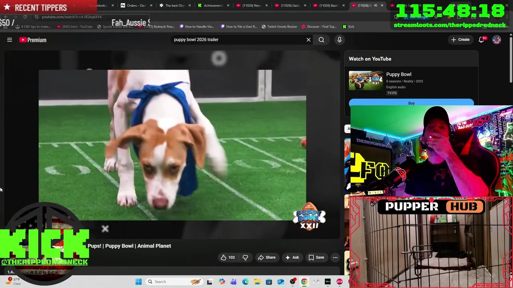Share the video via Share button
The image size is (513, 288).
tap(267, 257)
